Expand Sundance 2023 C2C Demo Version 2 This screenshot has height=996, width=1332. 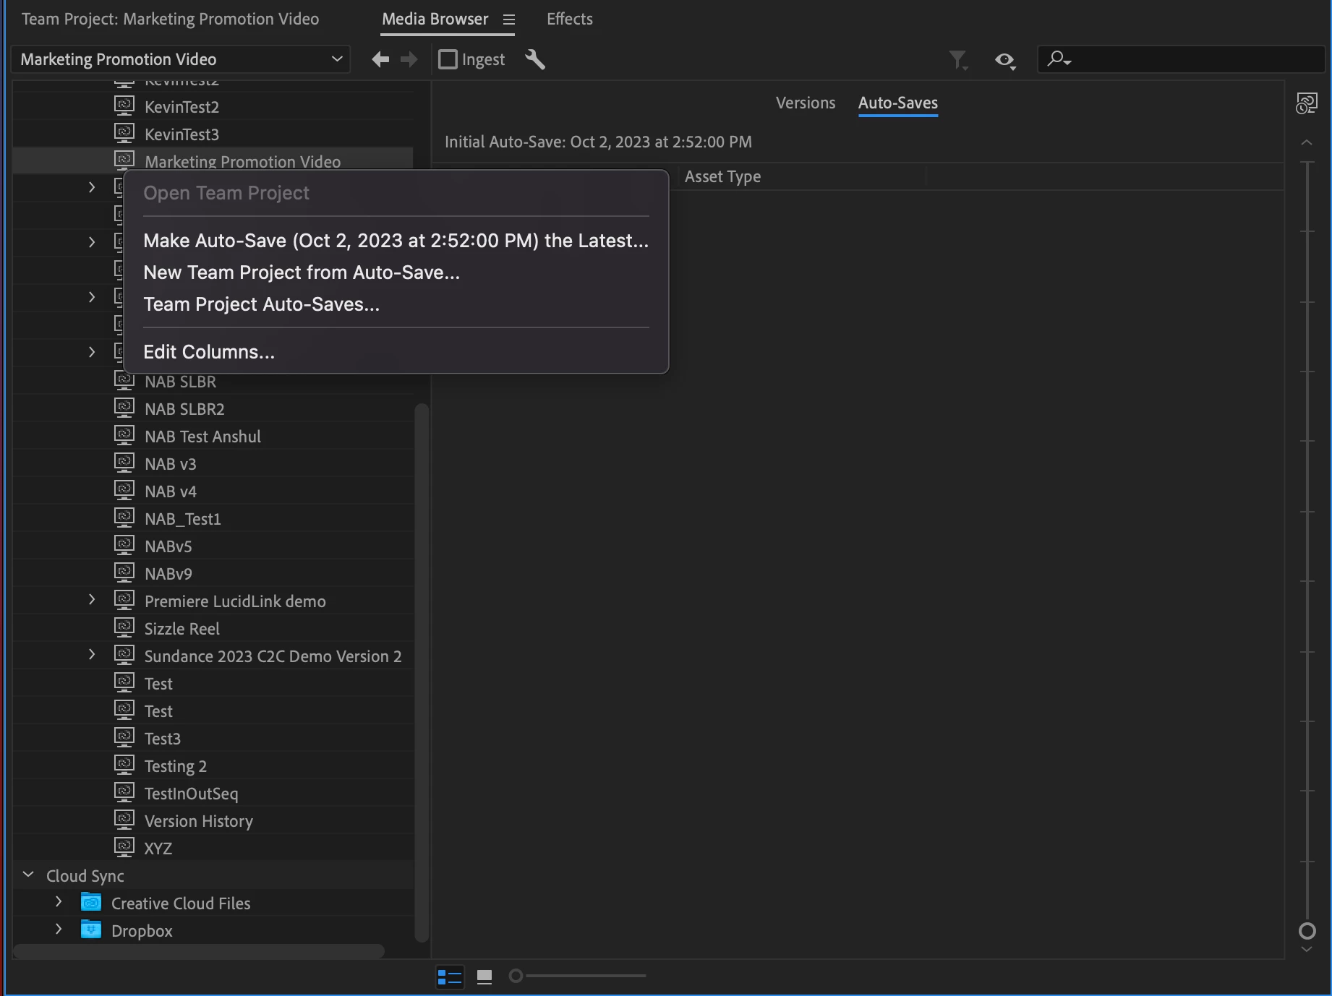pyautogui.click(x=91, y=655)
